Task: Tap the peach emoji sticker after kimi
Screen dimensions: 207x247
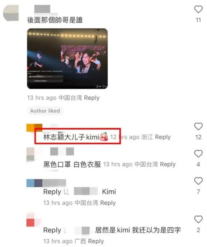Action: tap(104, 137)
